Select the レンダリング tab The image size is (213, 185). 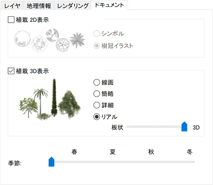73,6
